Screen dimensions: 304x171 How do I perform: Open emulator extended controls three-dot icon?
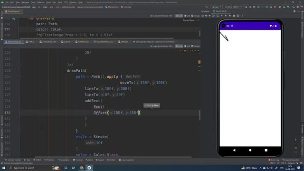coord(242,16)
